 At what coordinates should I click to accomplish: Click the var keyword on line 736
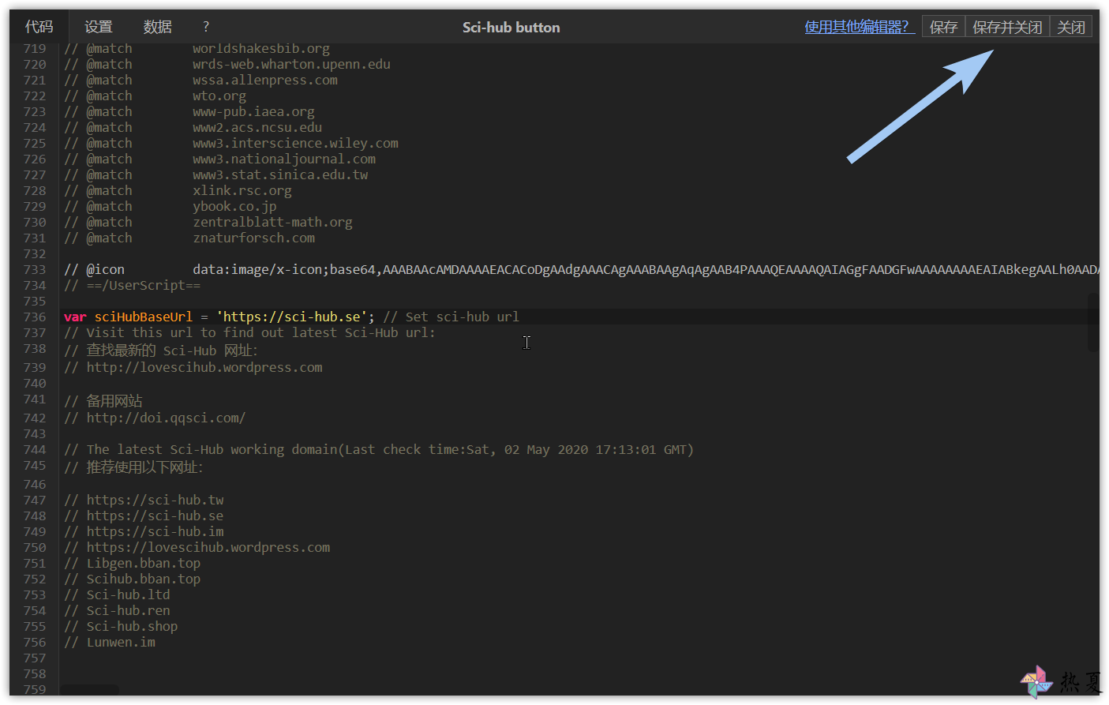click(x=75, y=317)
